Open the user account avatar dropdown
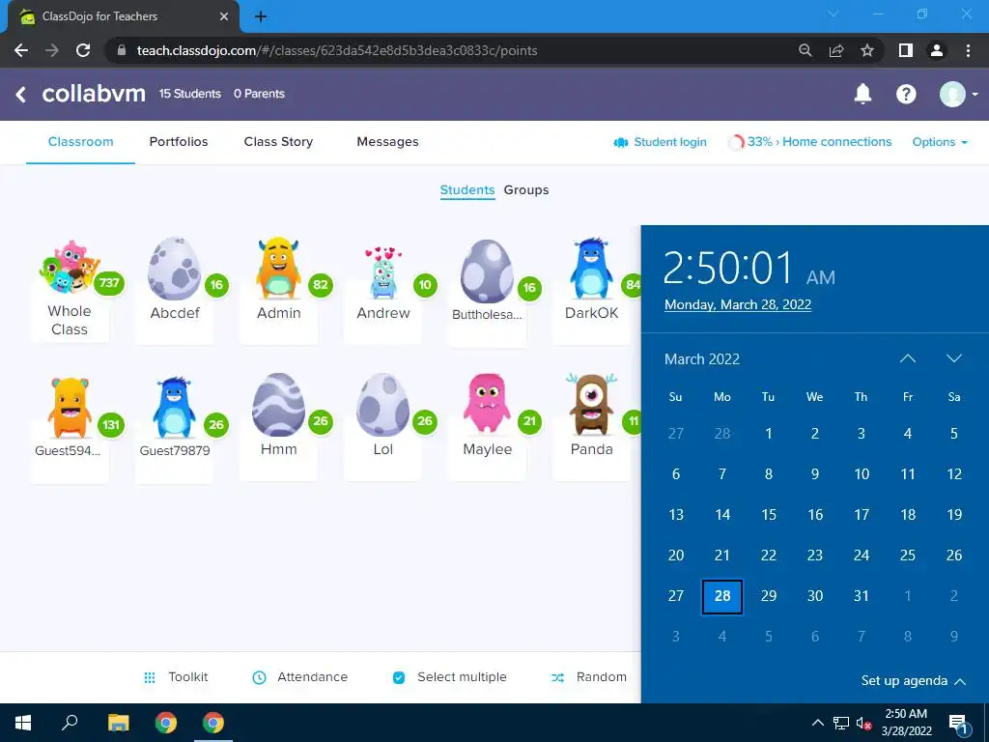This screenshot has width=989, height=742. click(x=958, y=94)
